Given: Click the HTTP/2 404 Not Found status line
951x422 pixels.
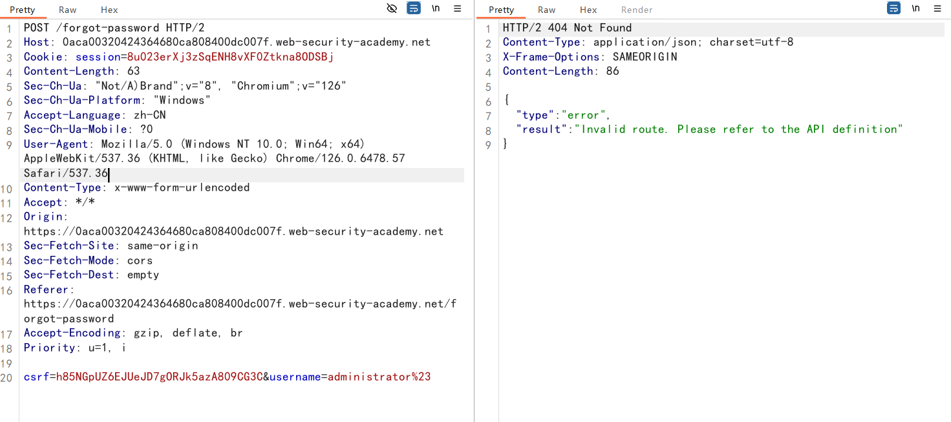Looking at the screenshot, I should [567, 28].
